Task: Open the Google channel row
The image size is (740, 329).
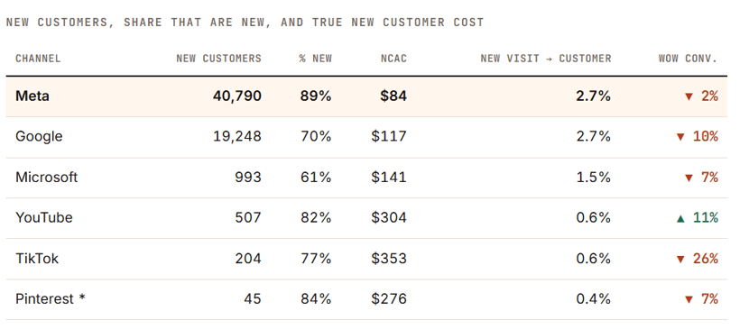Action: [x=366, y=137]
